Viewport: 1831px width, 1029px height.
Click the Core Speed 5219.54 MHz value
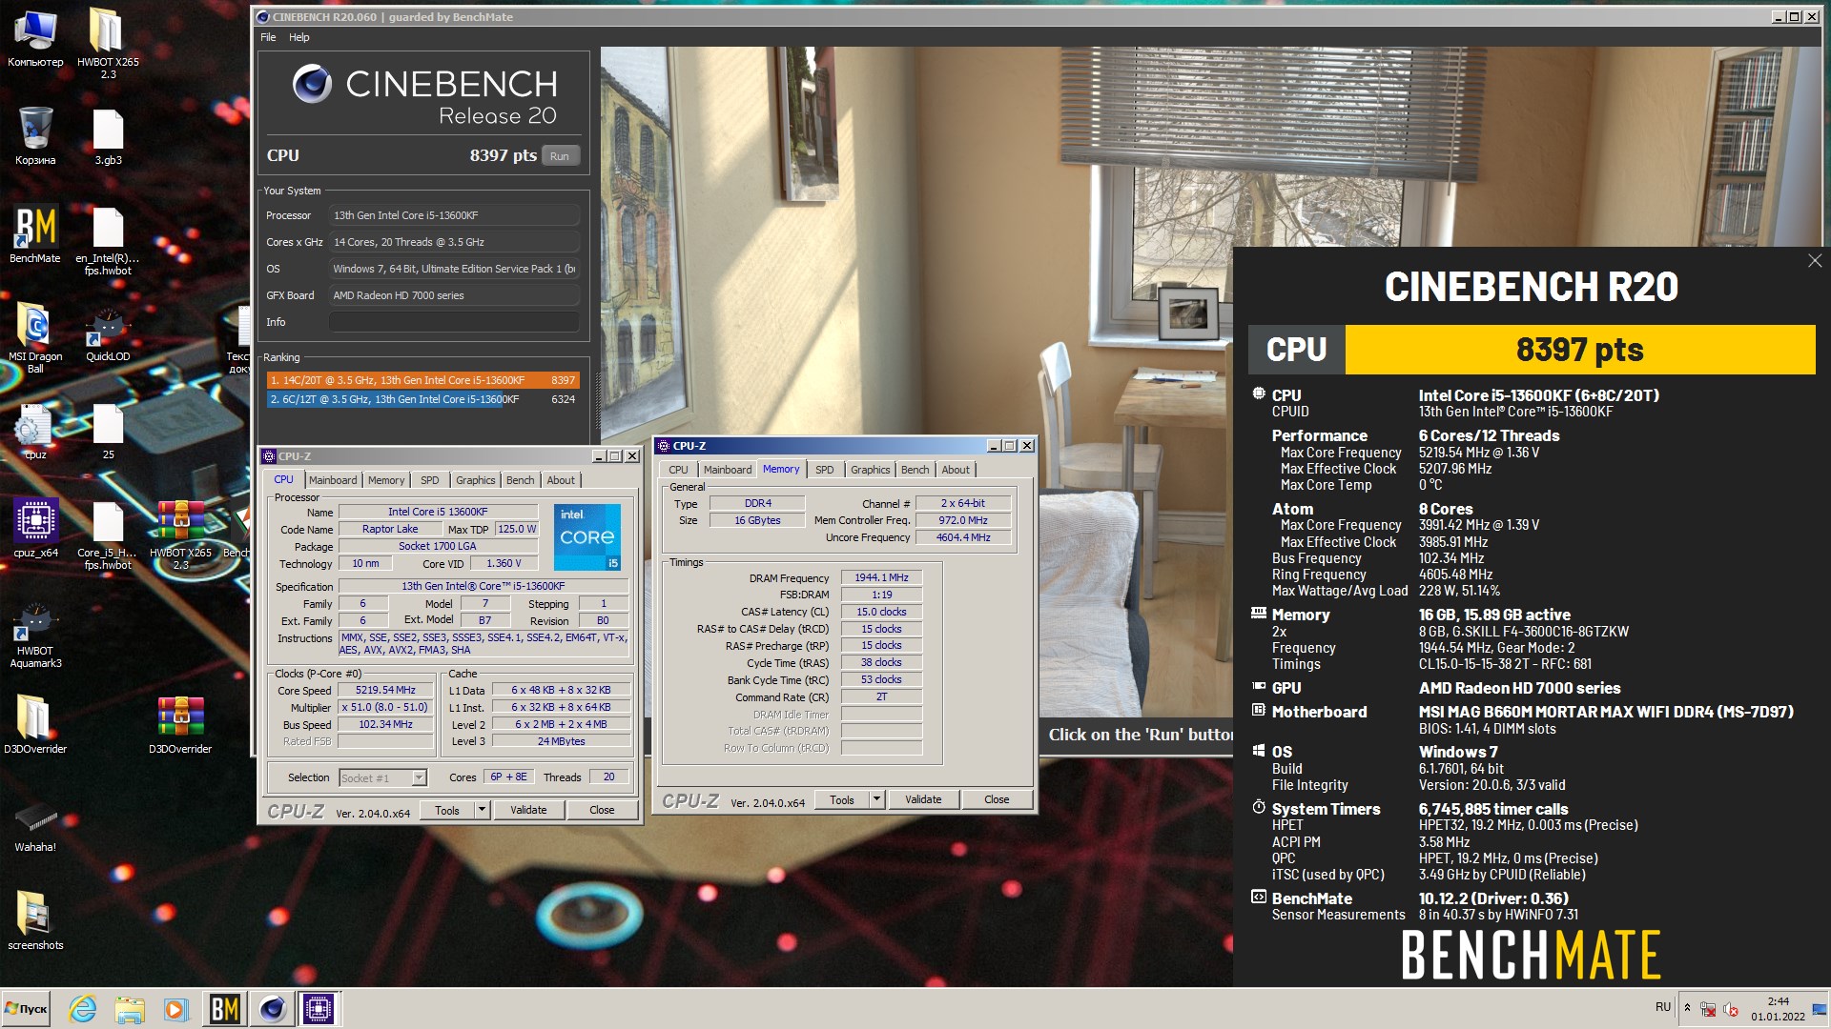pos(385,690)
